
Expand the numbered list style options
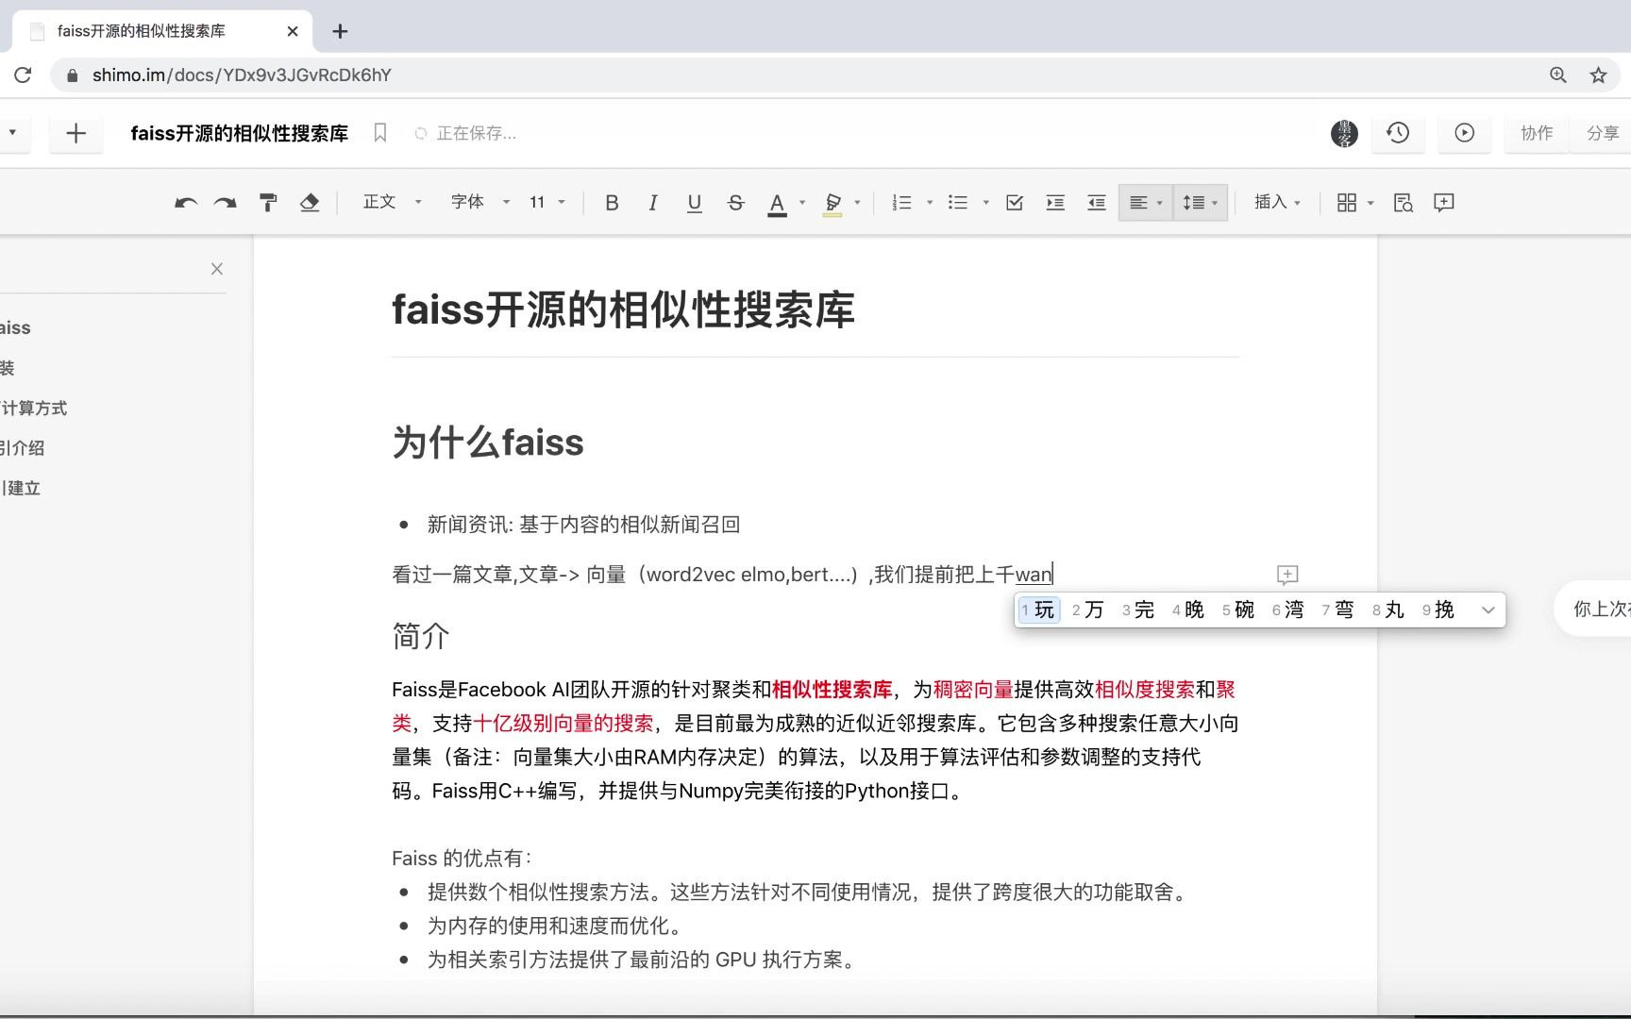[x=930, y=203]
